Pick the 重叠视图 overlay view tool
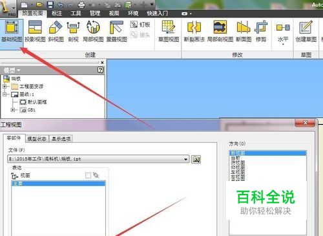 [116, 31]
